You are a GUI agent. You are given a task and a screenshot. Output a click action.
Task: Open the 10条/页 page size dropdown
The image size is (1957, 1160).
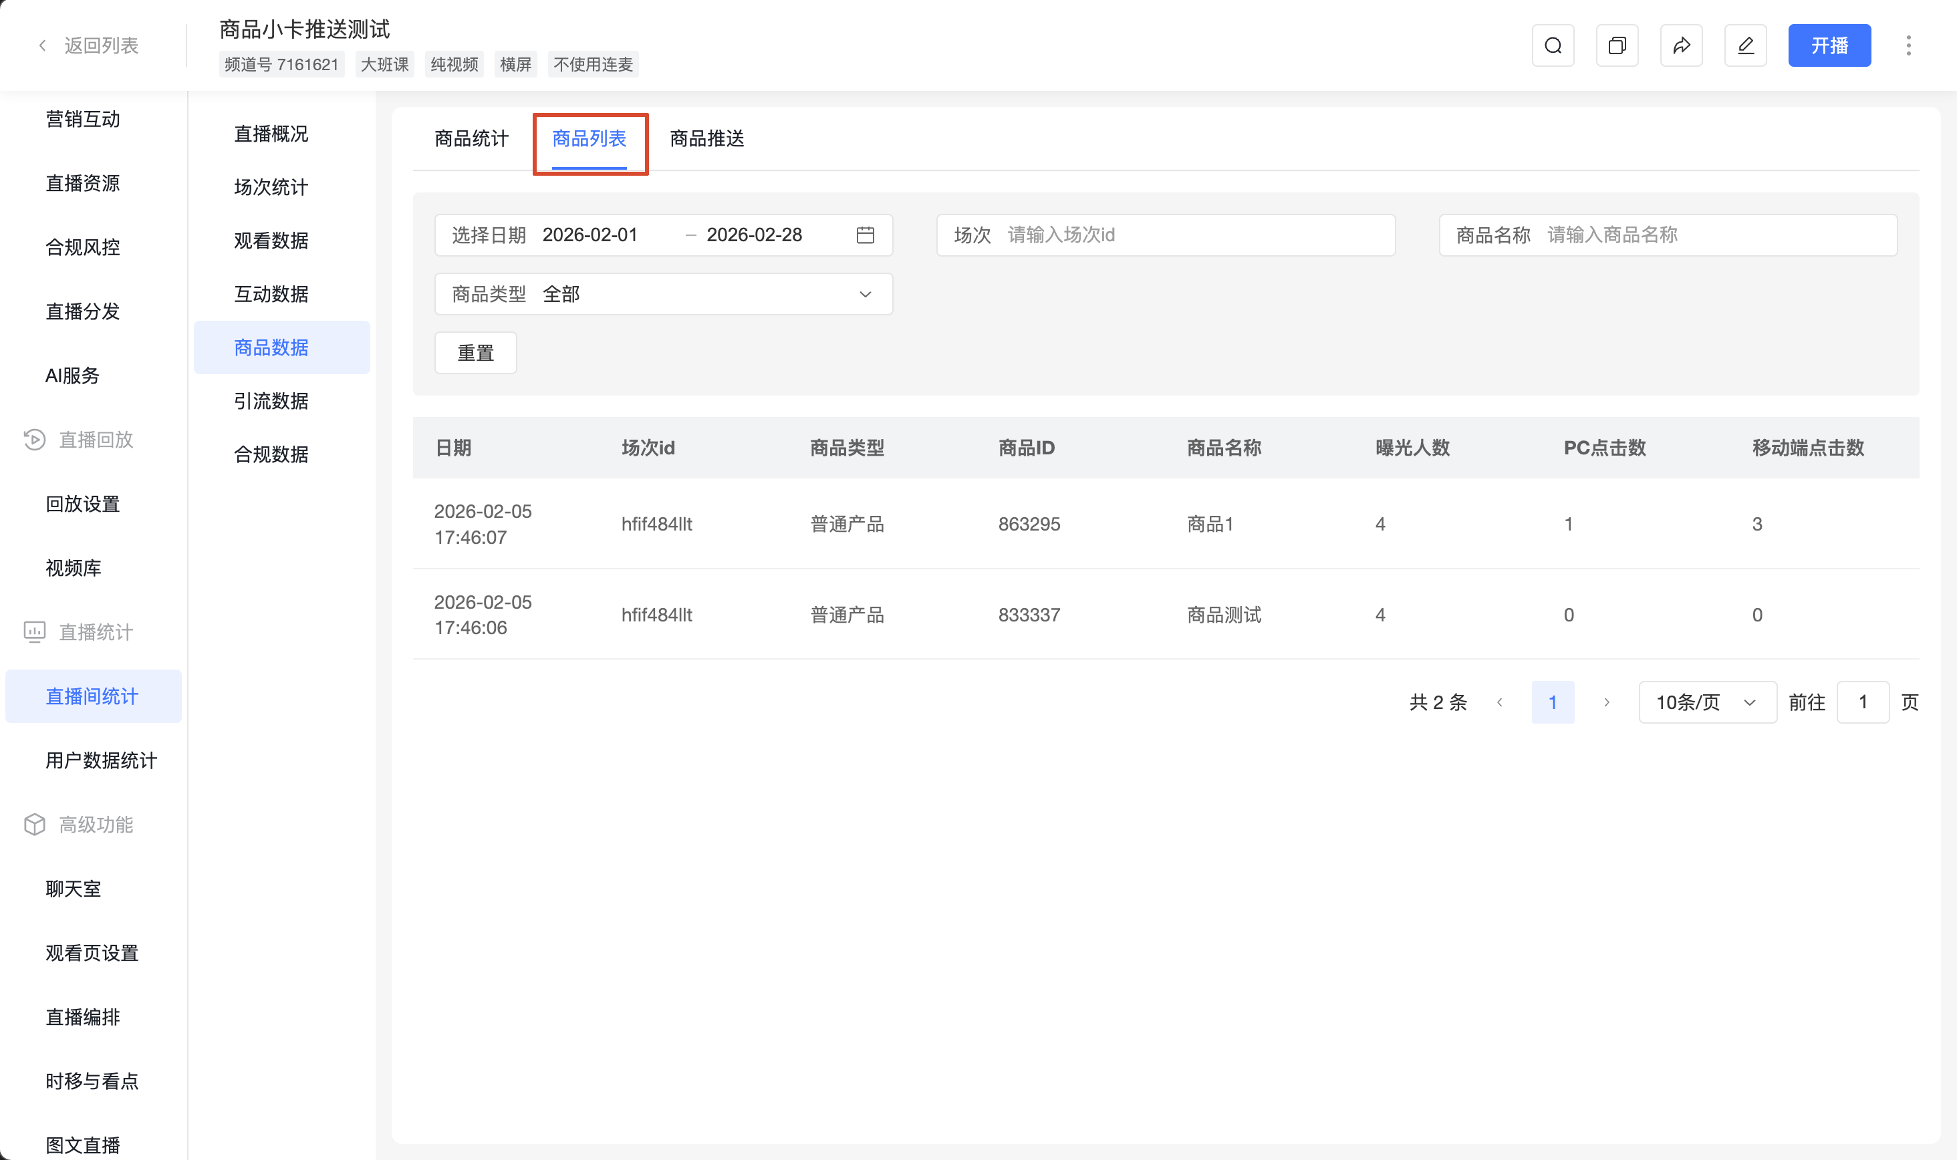(x=1707, y=702)
